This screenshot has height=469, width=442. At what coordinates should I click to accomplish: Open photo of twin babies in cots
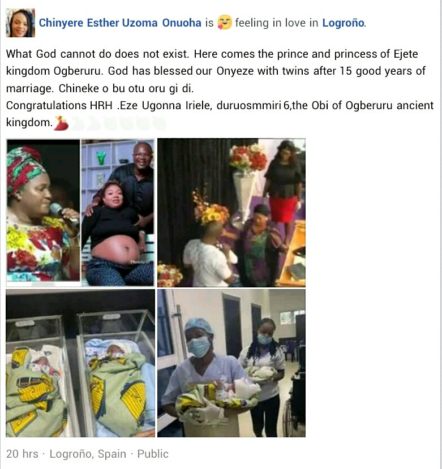click(80, 363)
